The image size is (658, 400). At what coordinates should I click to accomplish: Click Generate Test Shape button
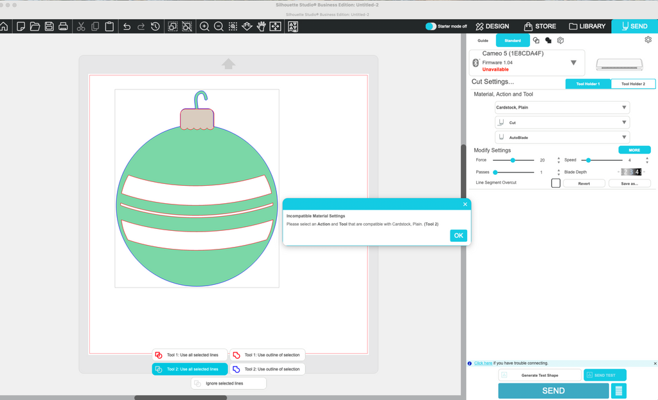click(x=540, y=375)
